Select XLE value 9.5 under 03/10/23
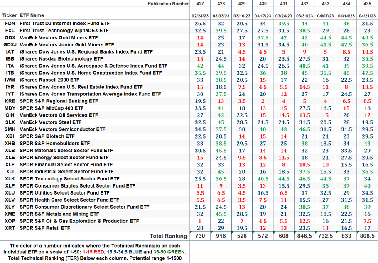The height and width of the screenshot is (263, 378). [242, 158]
